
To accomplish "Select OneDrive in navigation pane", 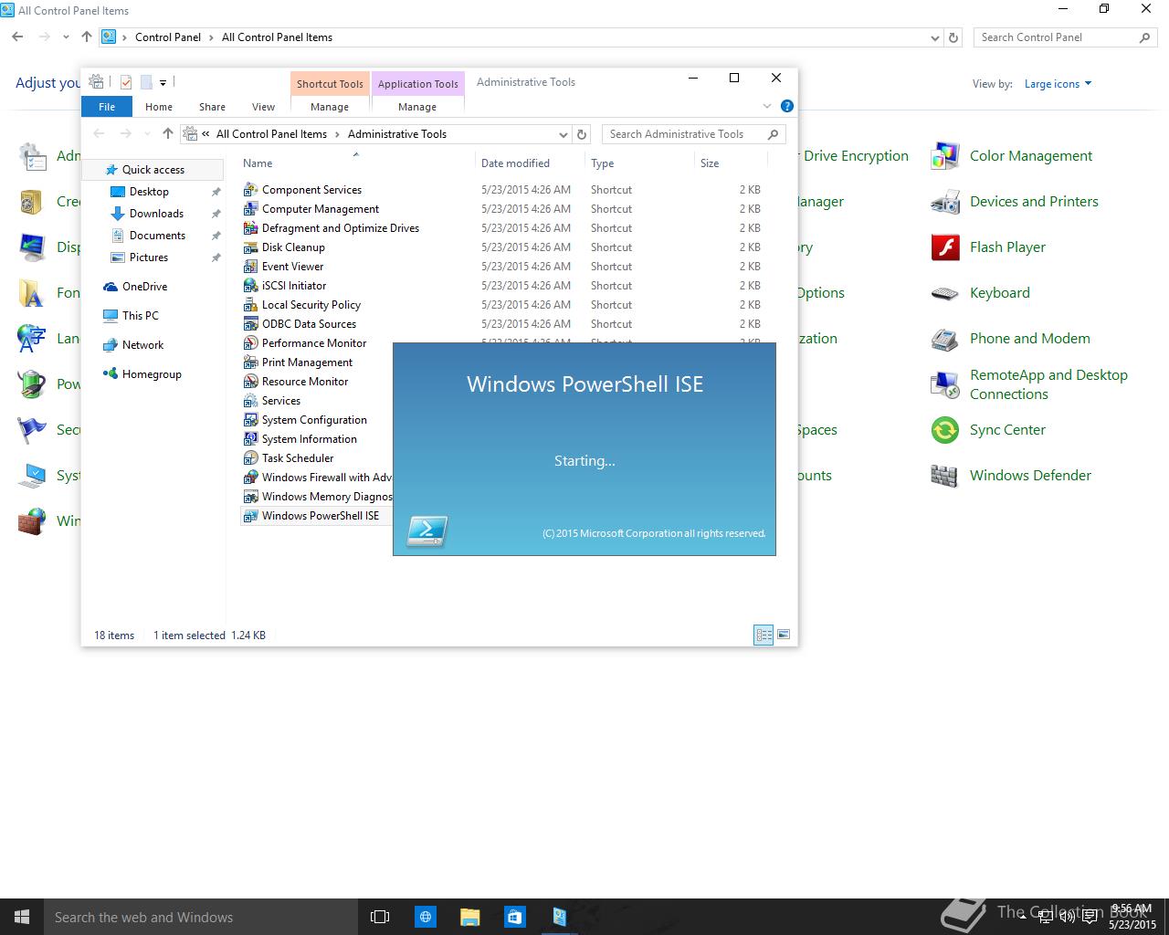I will [144, 287].
